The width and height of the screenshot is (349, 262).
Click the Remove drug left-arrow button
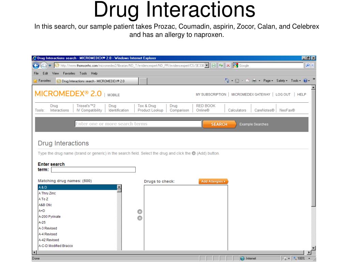coord(140,218)
